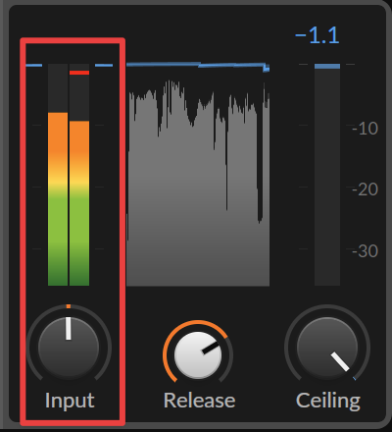This screenshot has width=392, height=432.
Task: Click the Ceiling label text
Action: 328,401
